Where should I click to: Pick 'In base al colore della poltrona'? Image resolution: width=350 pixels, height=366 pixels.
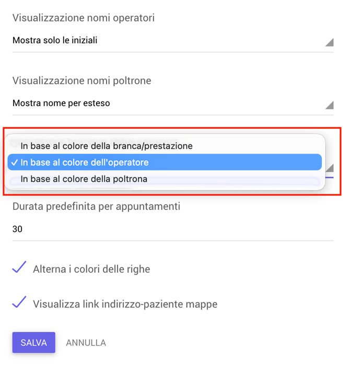point(165,179)
